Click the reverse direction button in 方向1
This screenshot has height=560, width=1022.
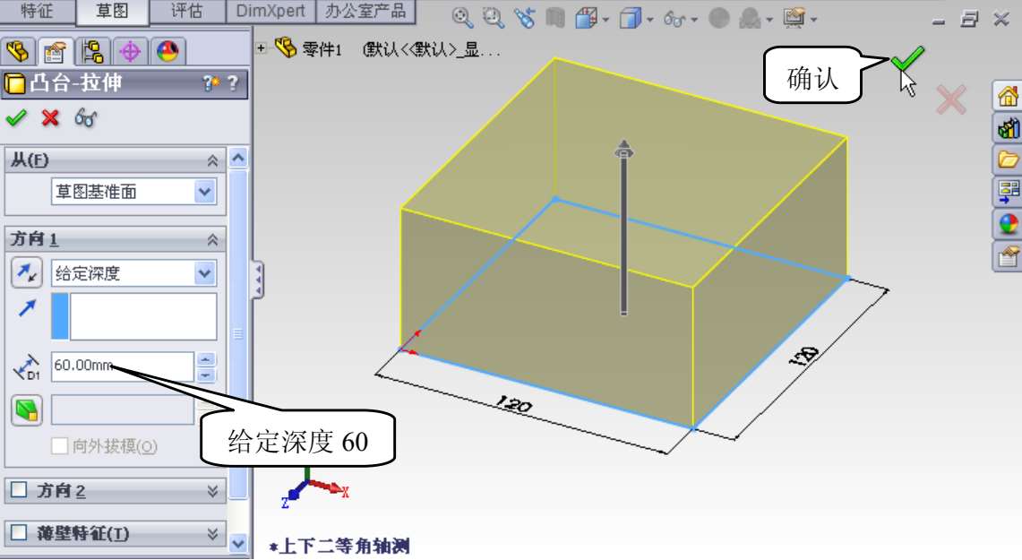point(26,273)
